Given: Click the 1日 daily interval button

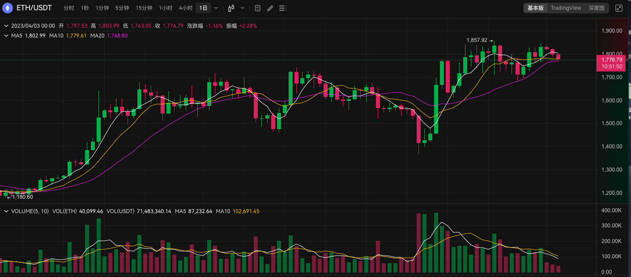Looking at the screenshot, I should pos(203,8).
